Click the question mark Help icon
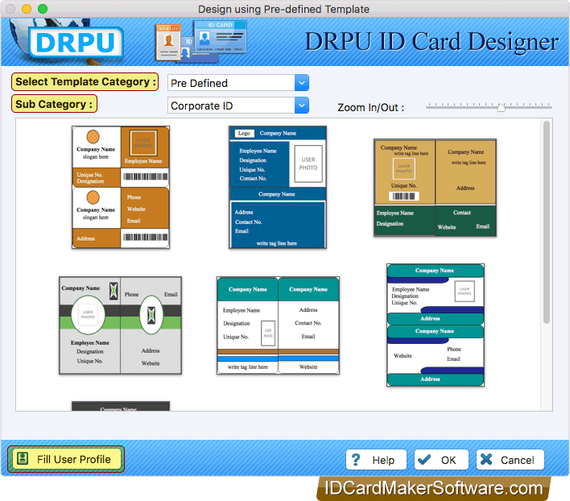Viewport: 570px width, 501px height. pyautogui.click(x=356, y=460)
